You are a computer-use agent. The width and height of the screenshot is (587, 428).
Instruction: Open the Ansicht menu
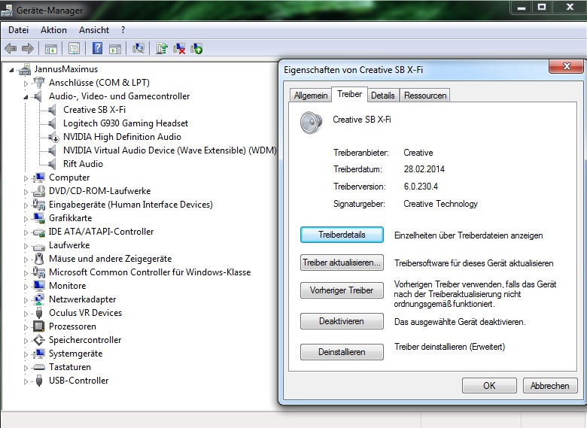[x=94, y=30]
